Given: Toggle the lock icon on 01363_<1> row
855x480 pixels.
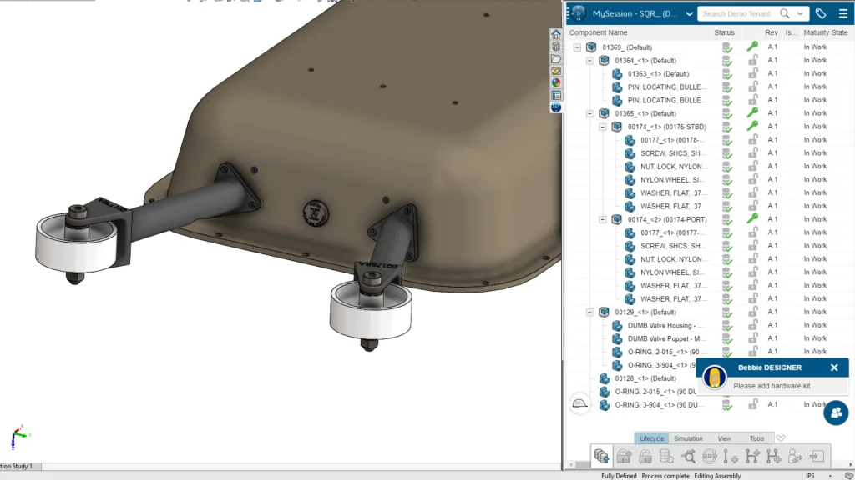Looking at the screenshot, I should pos(752,73).
